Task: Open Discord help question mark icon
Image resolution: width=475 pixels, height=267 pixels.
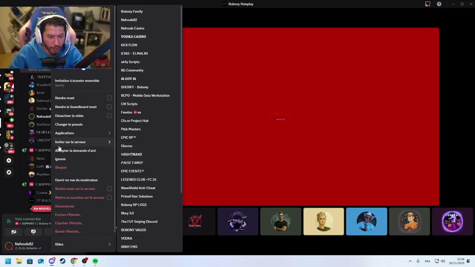Action: (439, 4)
